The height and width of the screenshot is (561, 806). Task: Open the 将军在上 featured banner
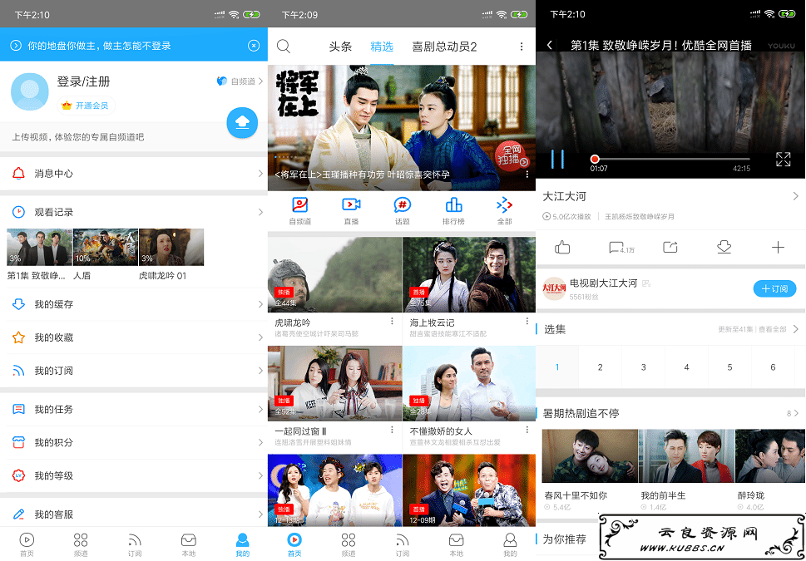[x=402, y=127]
